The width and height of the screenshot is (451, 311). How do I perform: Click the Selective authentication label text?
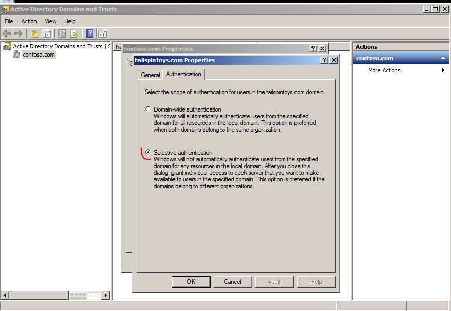point(183,153)
